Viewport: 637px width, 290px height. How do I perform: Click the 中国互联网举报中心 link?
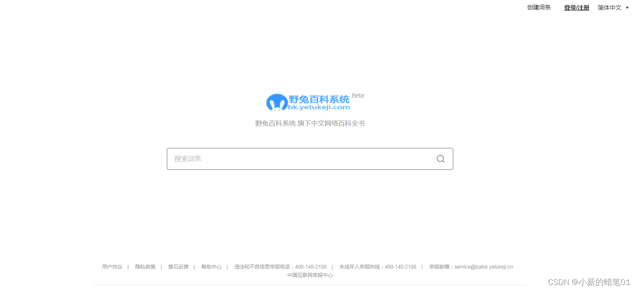click(310, 275)
